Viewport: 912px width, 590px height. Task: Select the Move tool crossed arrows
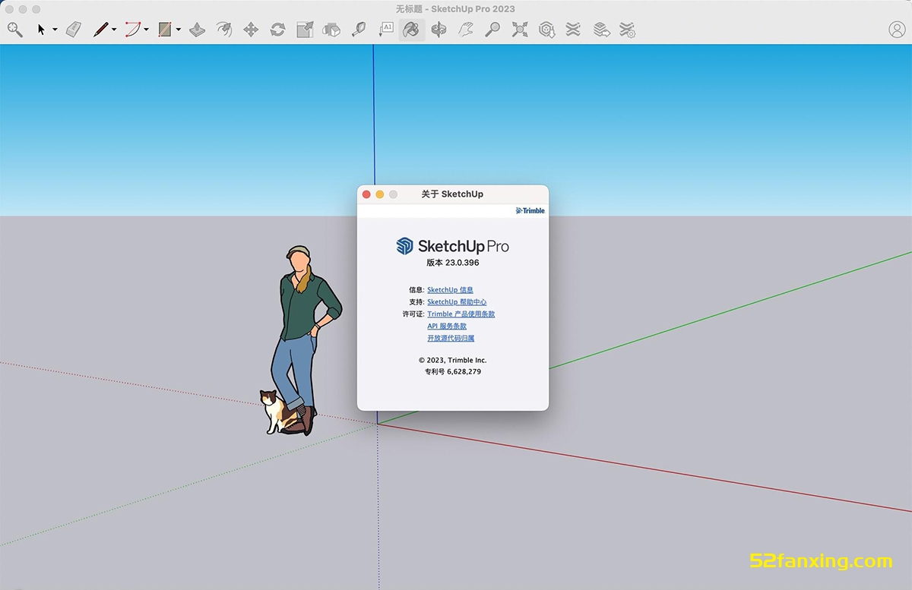(x=251, y=30)
